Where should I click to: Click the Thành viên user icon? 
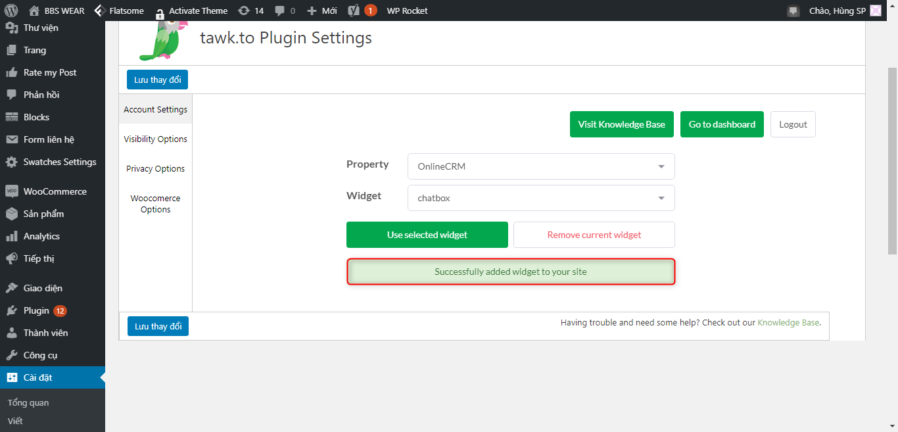pos(12,333)
